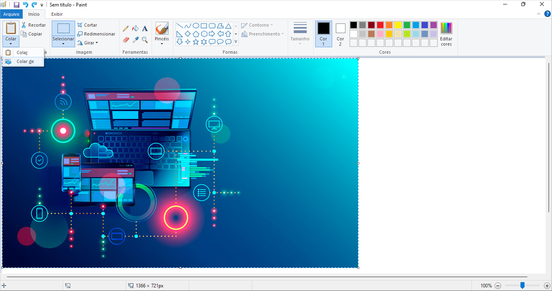Choose Colar de from the menu
This screenshot has height=291, width=552.
click(23, 61)
